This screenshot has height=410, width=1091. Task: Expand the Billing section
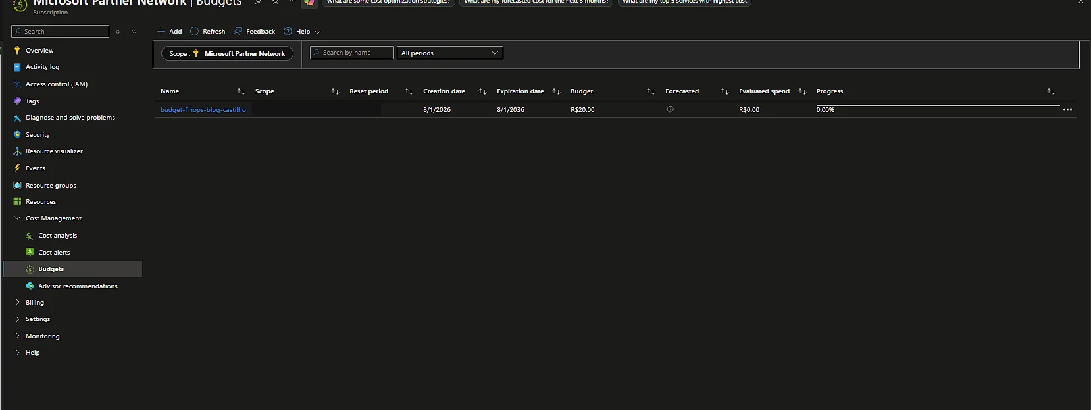click(x=17, y=302)
